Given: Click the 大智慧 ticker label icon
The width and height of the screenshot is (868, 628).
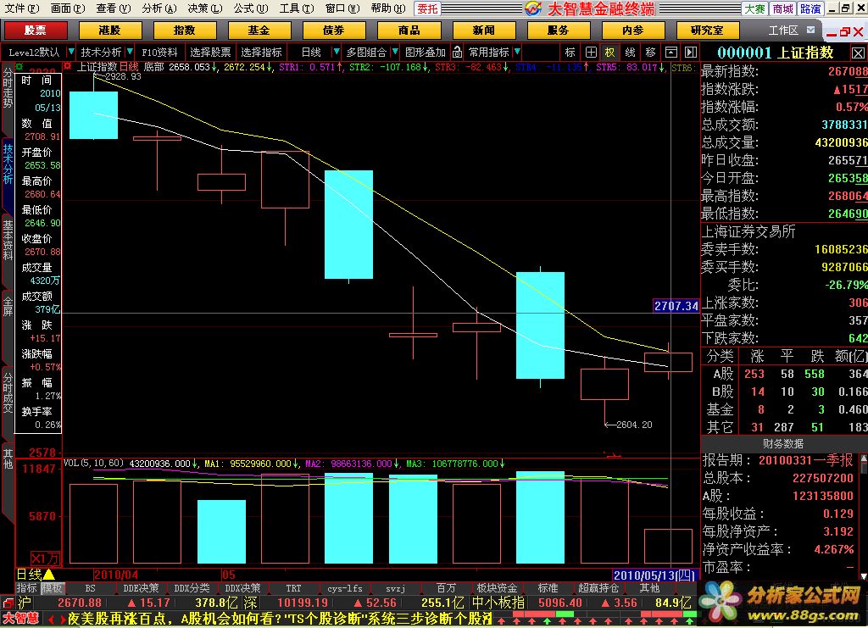Looking at the screenshot, I should click(x=21, y=619).
